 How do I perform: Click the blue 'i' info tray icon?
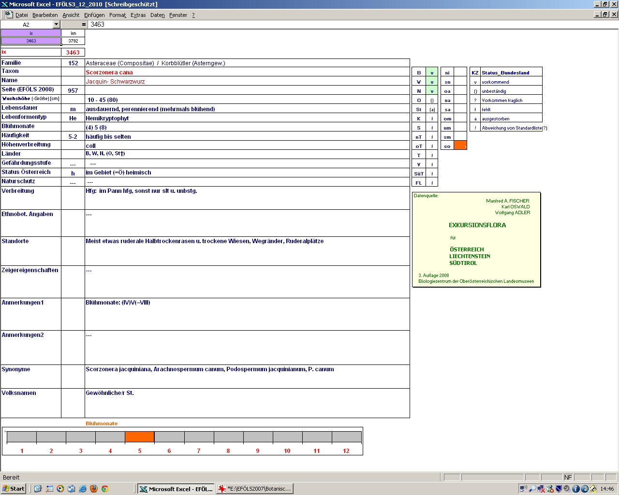(x=576, y=489)
